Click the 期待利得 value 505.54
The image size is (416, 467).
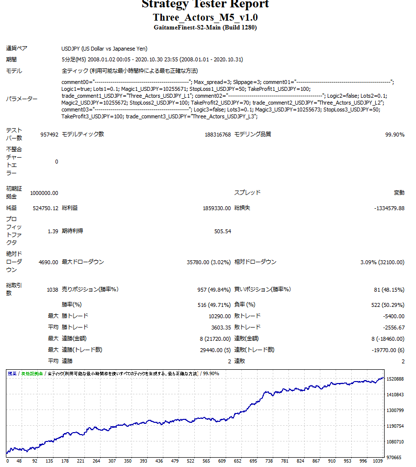point(222,231)
